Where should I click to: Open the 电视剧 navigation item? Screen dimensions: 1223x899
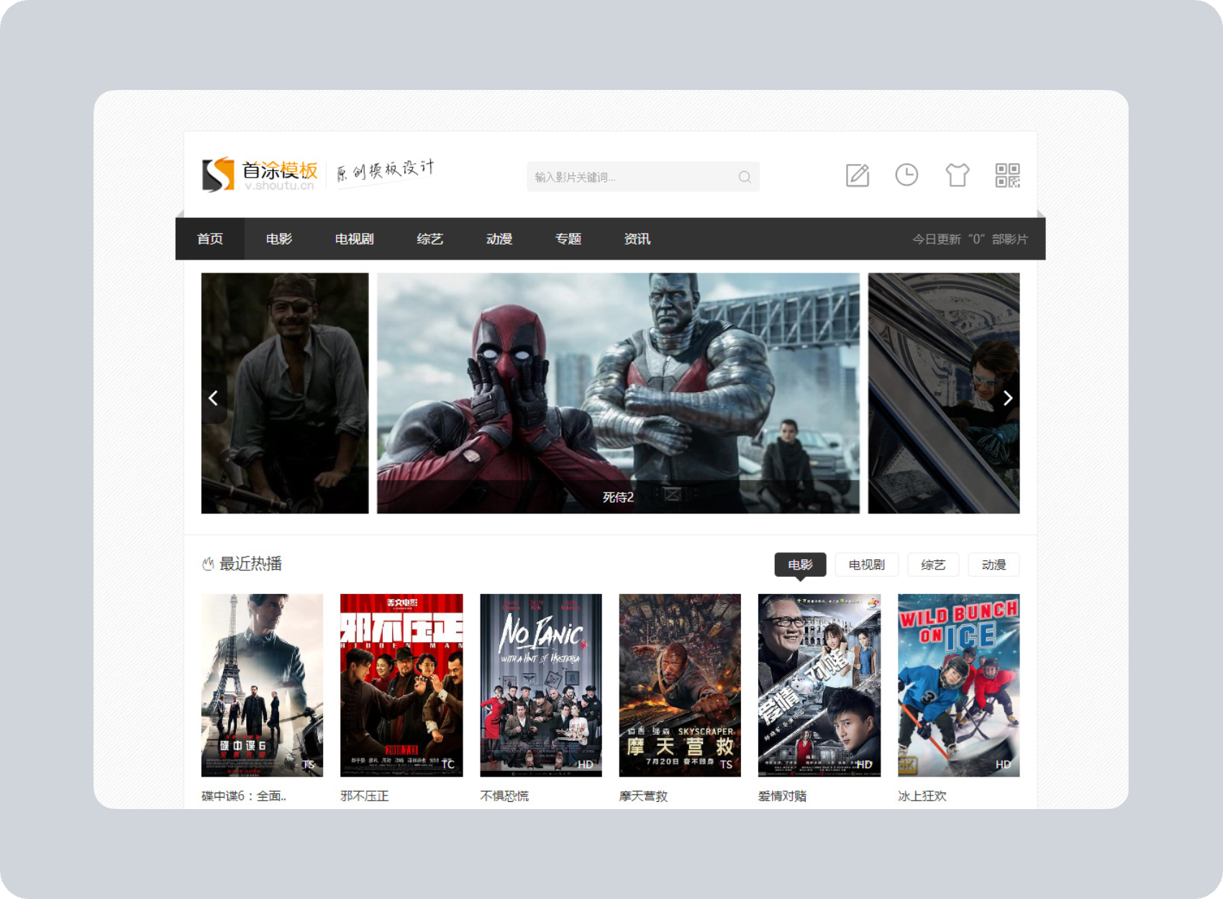coord(354,239)
